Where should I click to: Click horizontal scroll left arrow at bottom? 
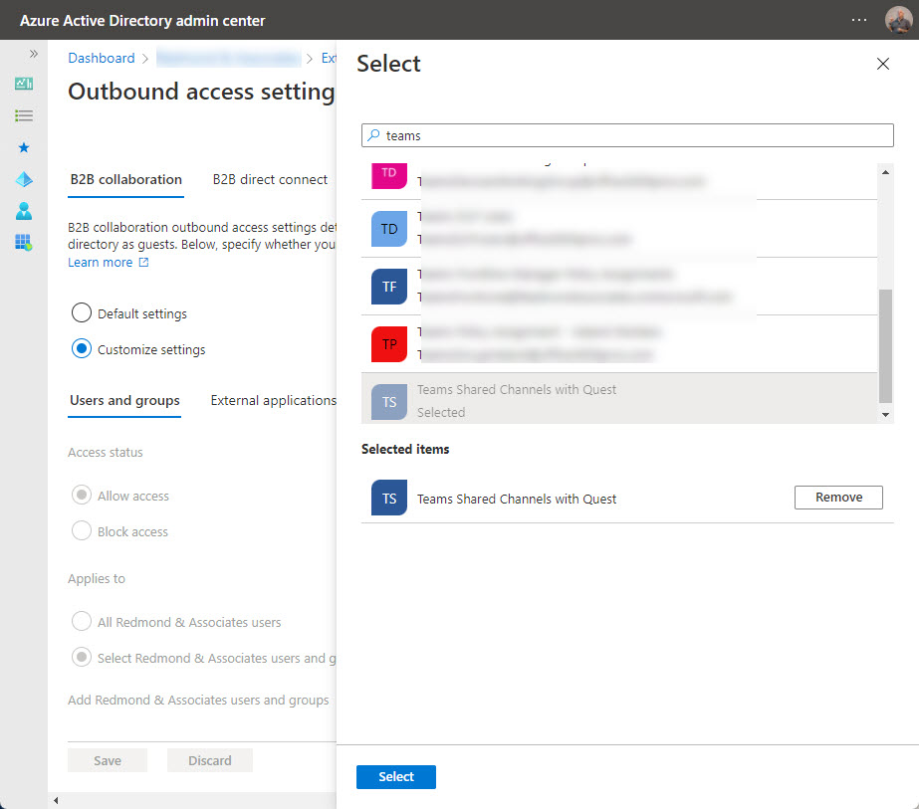pos(56,800)
